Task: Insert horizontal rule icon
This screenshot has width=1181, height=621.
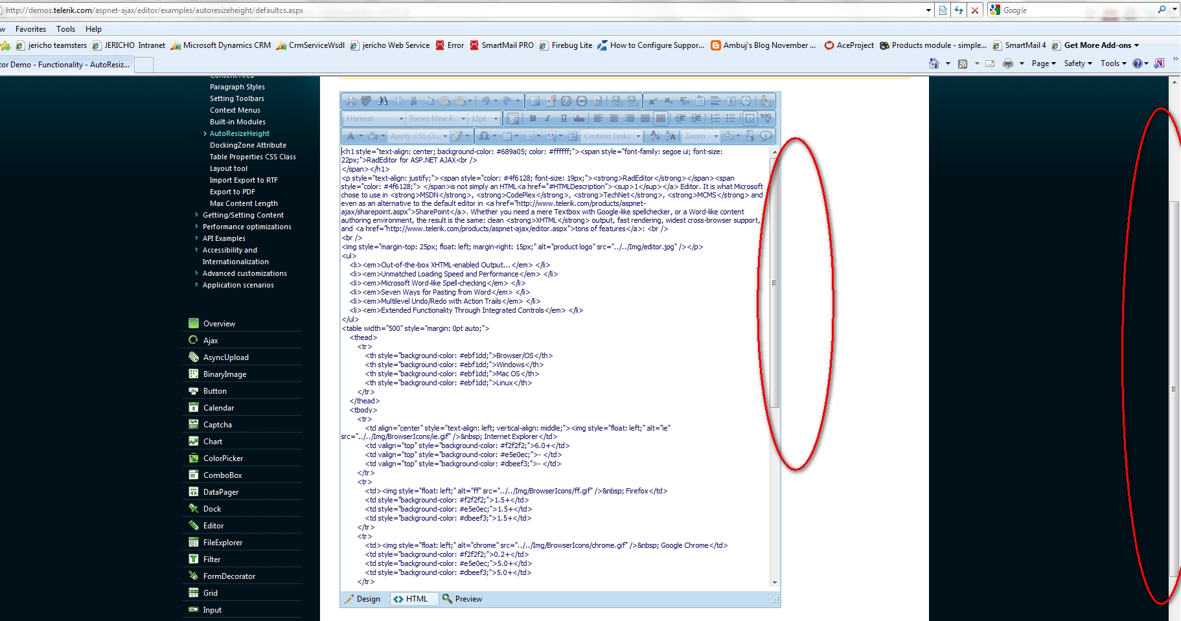Action: 715,101
